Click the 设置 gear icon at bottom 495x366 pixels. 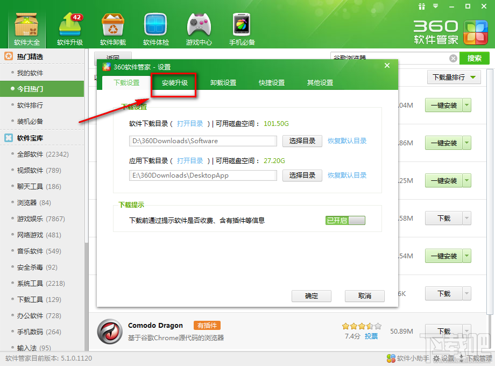tap(444, 358)
